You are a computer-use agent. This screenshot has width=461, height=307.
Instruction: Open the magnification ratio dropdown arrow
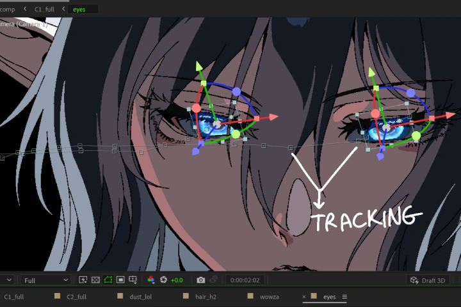[9, 280]
